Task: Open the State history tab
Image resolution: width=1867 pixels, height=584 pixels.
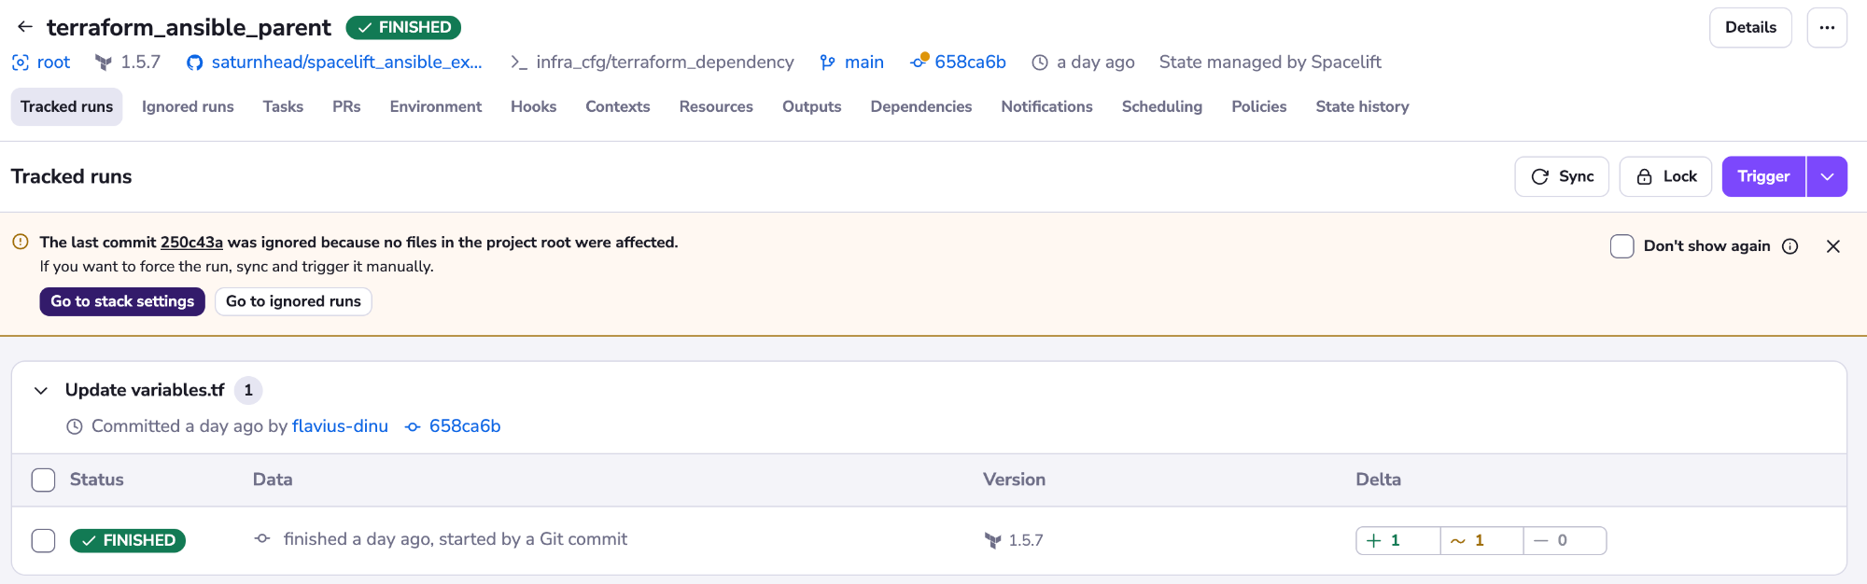Action: tap(1362, 106)
